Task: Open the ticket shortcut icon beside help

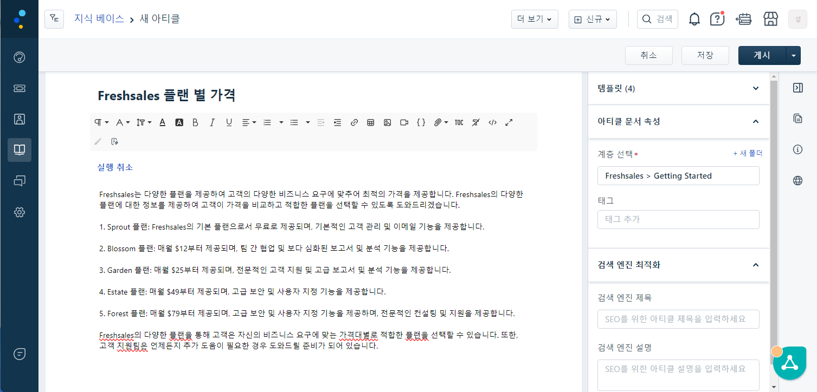Action: (x=743, y=19)
